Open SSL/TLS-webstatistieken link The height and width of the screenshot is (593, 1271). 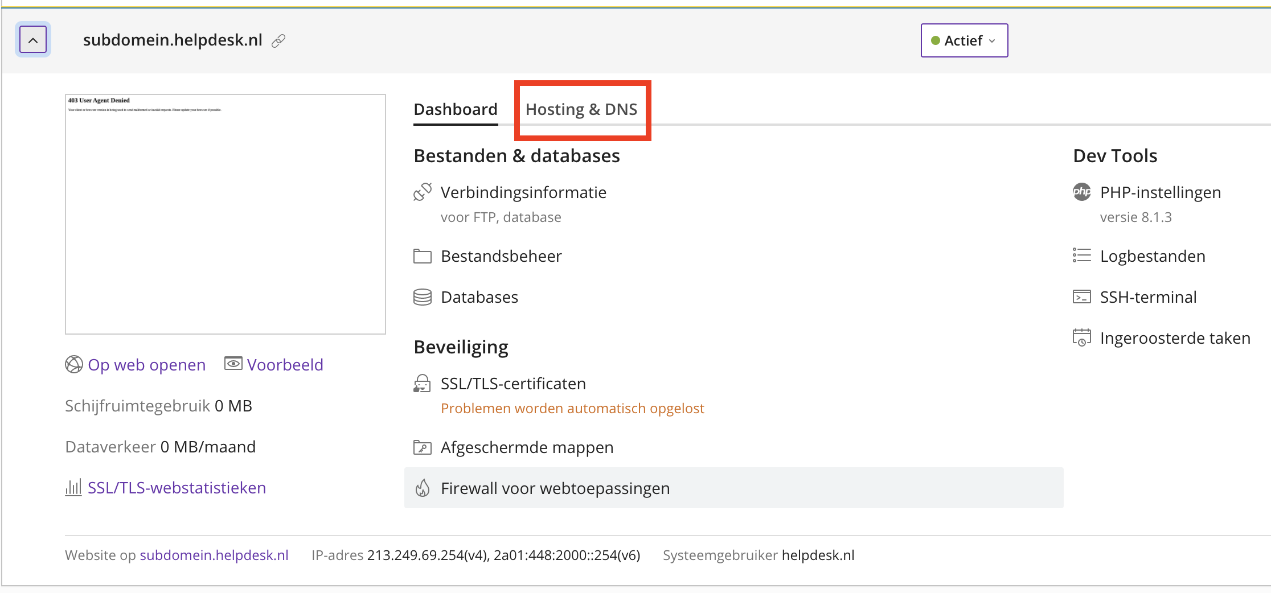click(177, 488)
